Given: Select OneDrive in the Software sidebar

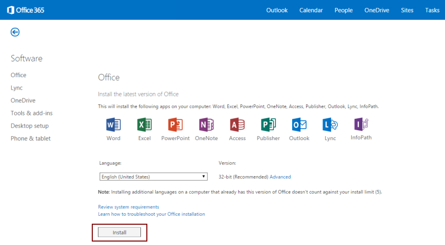Looking at the screenshot, I should tap(23, 100).
